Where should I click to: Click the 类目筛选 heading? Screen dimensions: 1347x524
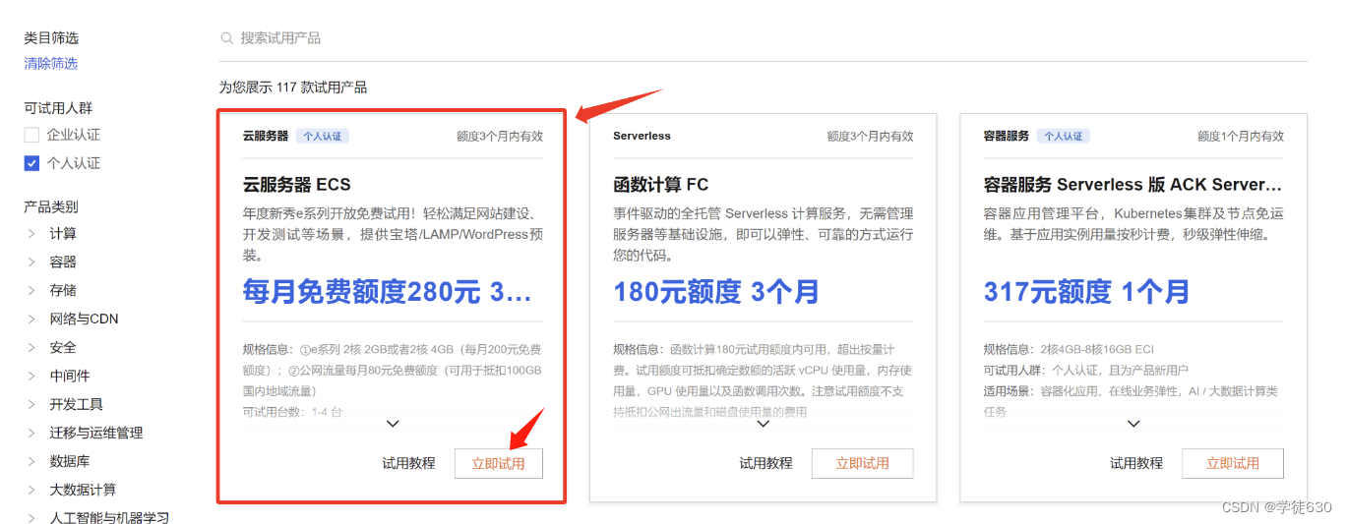(x=51, y=38)
